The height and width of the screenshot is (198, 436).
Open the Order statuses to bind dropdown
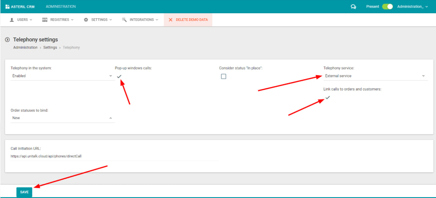(x=62, y=118)
